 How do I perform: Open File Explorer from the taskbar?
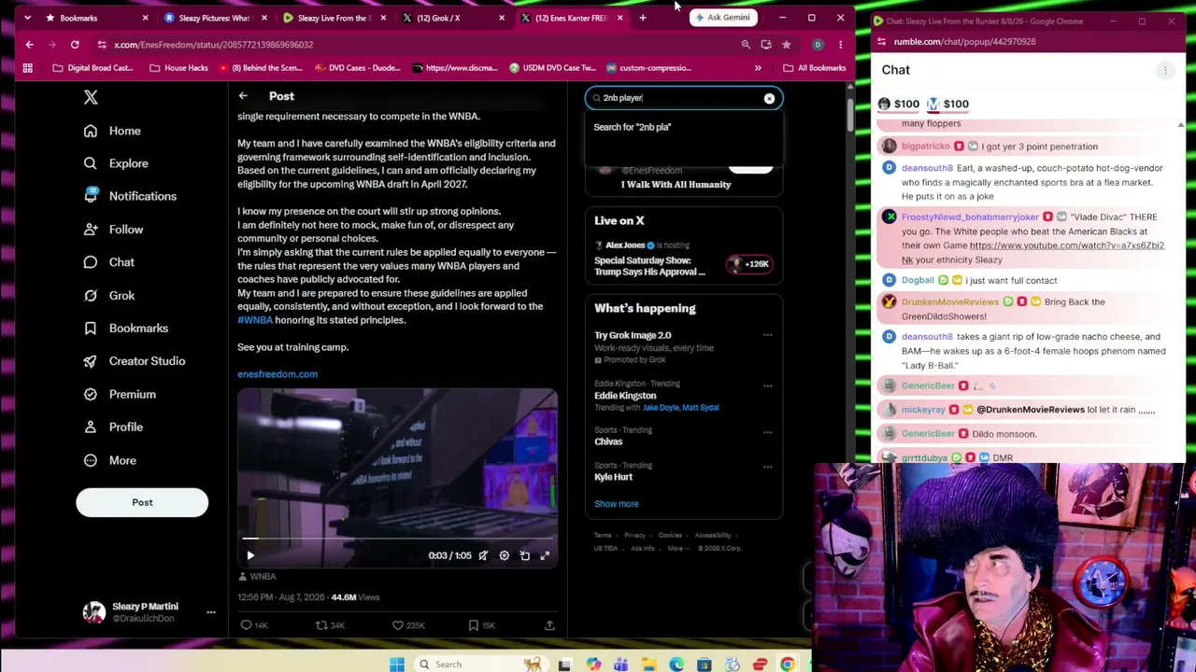pos(648,665)
